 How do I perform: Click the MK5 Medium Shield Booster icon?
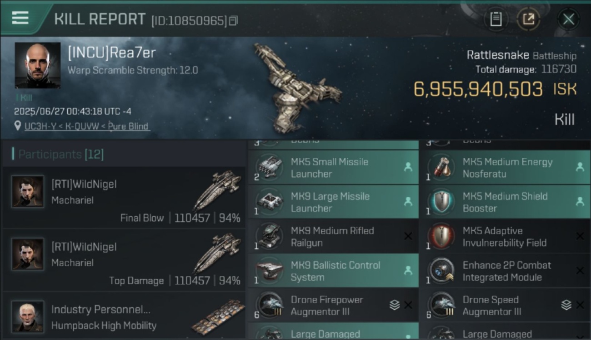441,202
